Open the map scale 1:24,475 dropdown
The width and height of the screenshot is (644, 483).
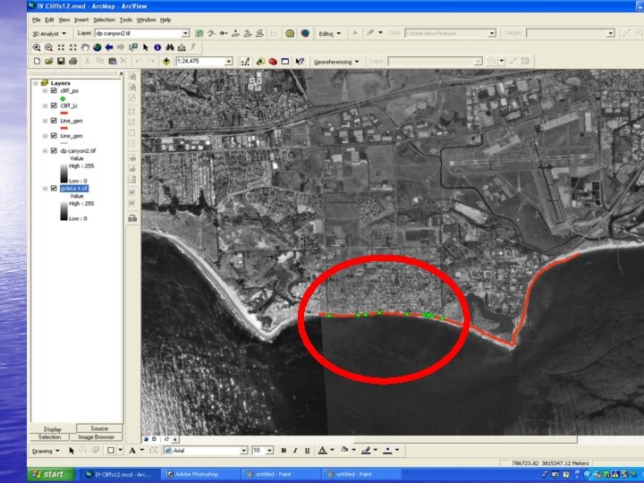(x=229, y=61)
